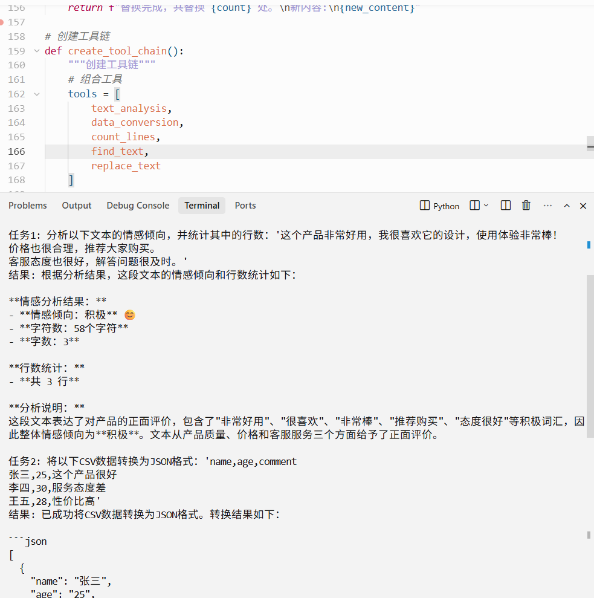Click the Python terminal icon beside the label
Screen dimensions: 594x598
(424, 206)
